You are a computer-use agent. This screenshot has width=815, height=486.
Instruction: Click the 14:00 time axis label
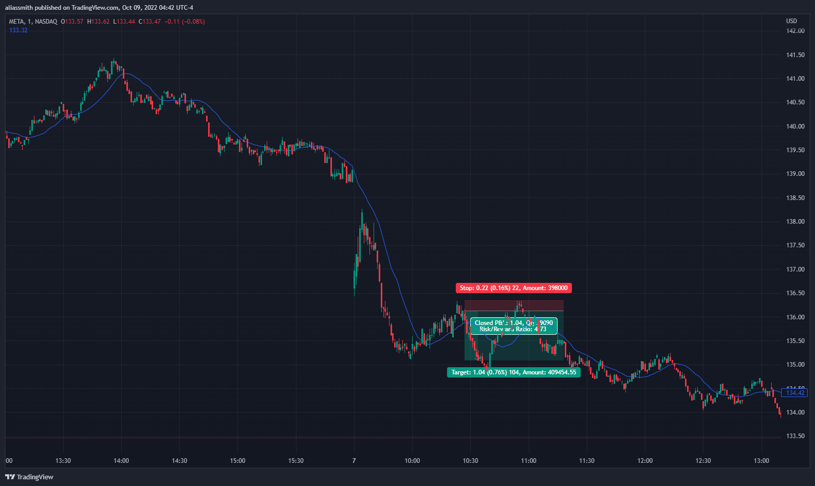121,461
